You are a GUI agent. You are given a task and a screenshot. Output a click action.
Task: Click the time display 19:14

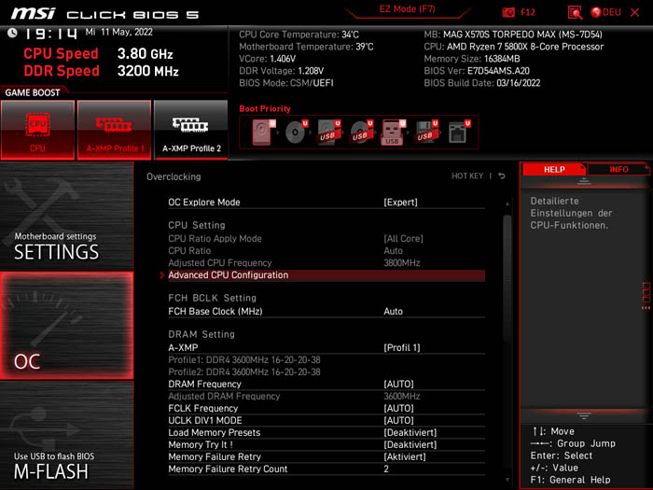coord(50,34)
